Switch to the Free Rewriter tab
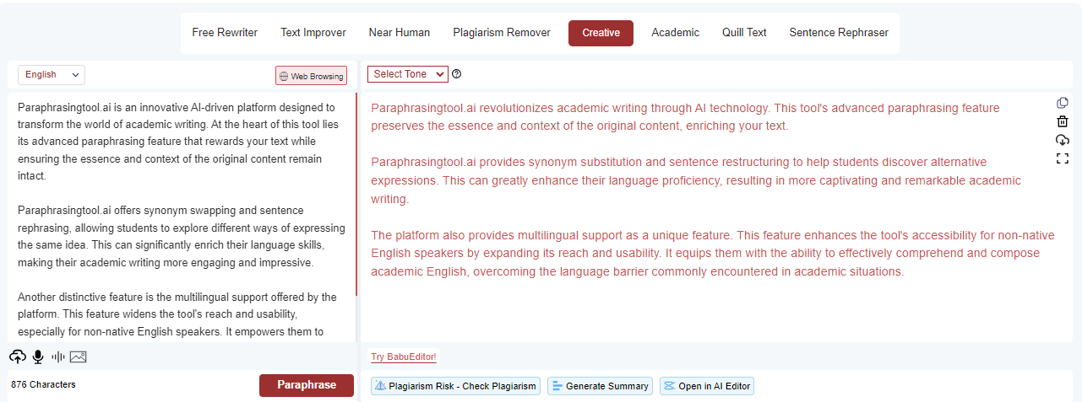Viewport: 1082px width, 402px height. click(225, 33)
